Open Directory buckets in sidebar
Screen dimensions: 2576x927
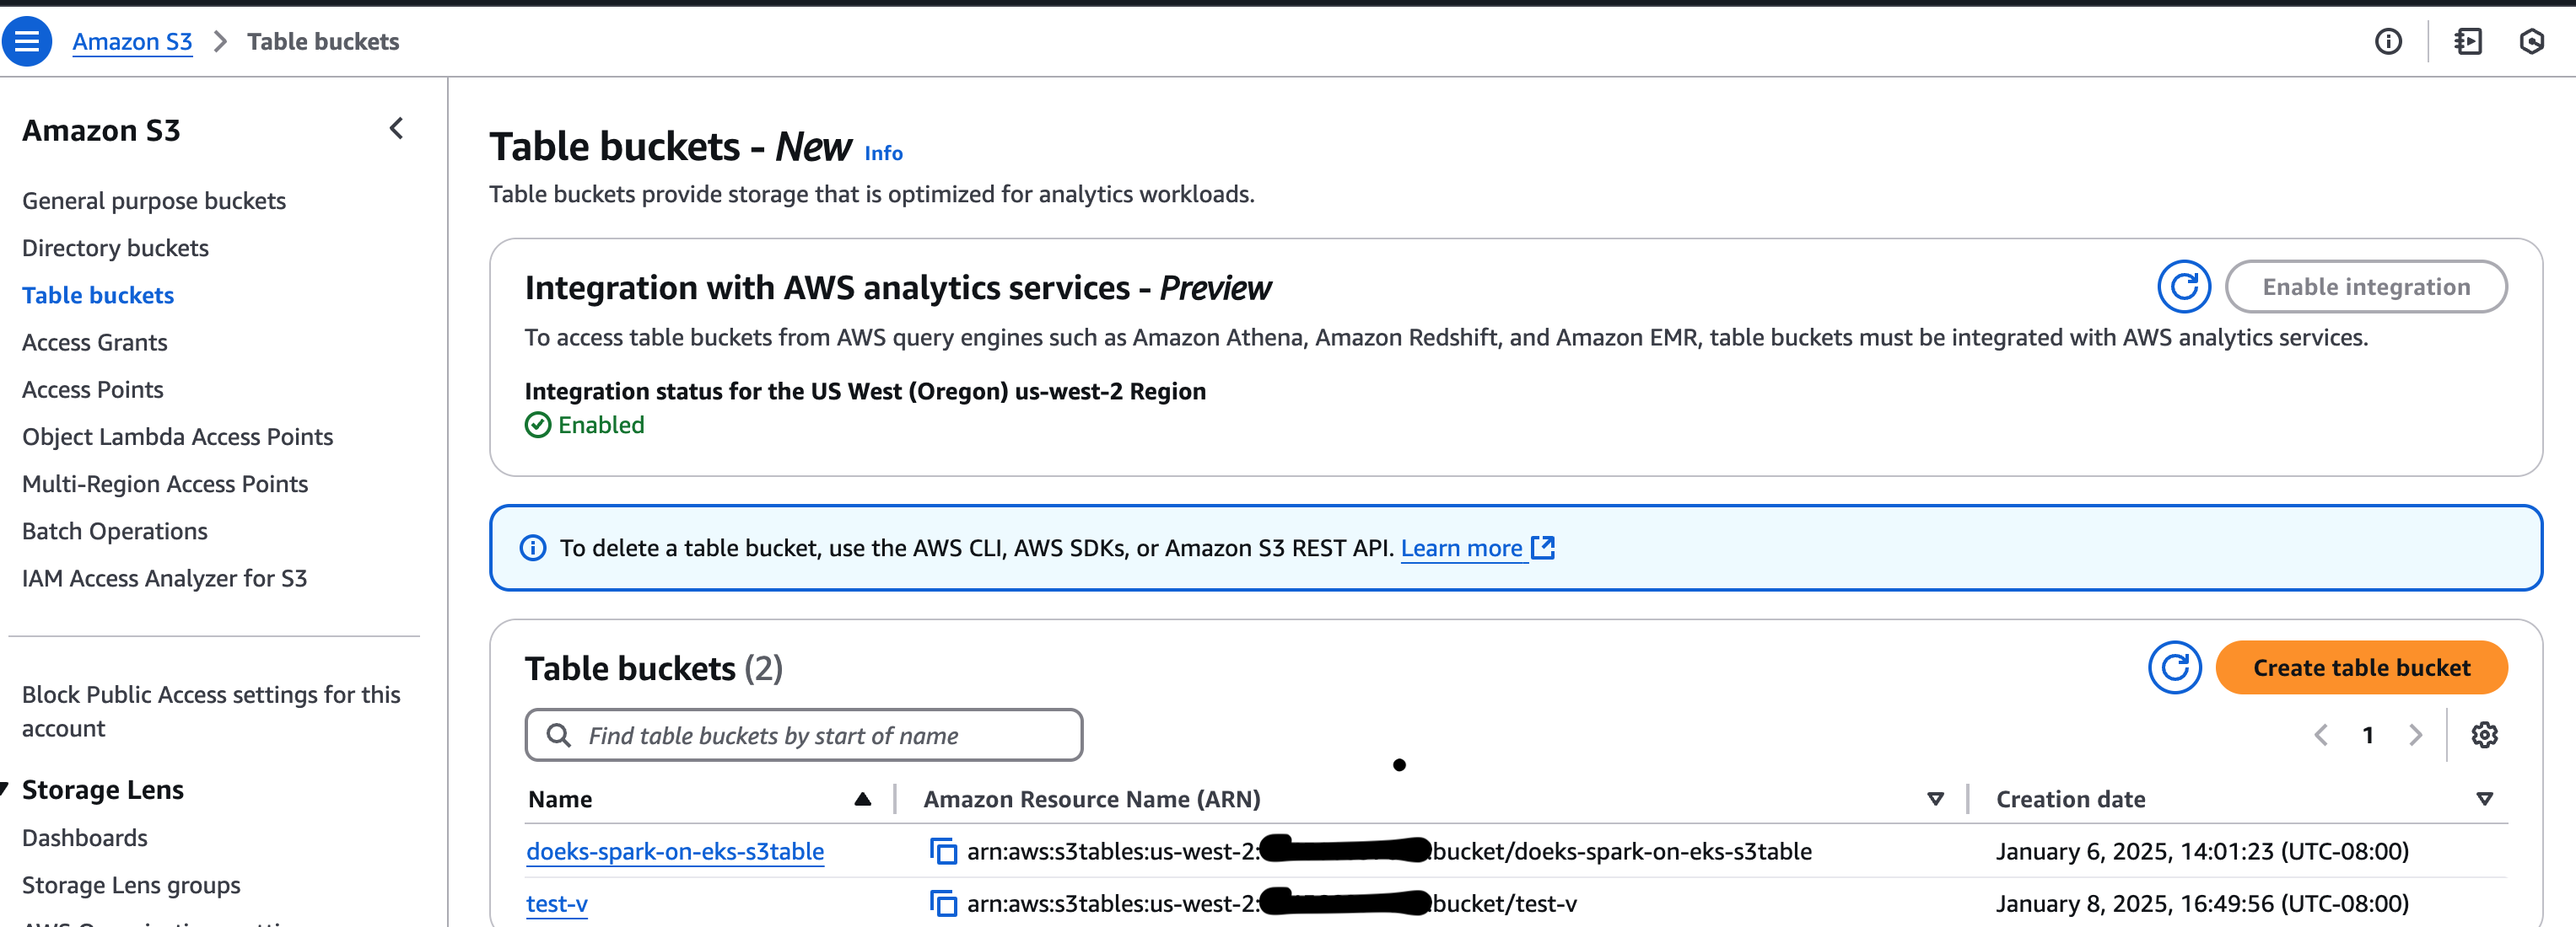click(115, 248)
